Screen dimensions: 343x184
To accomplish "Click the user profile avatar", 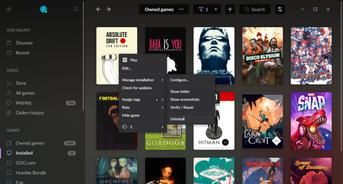I will pyautogui.click(x=43, y=9).
